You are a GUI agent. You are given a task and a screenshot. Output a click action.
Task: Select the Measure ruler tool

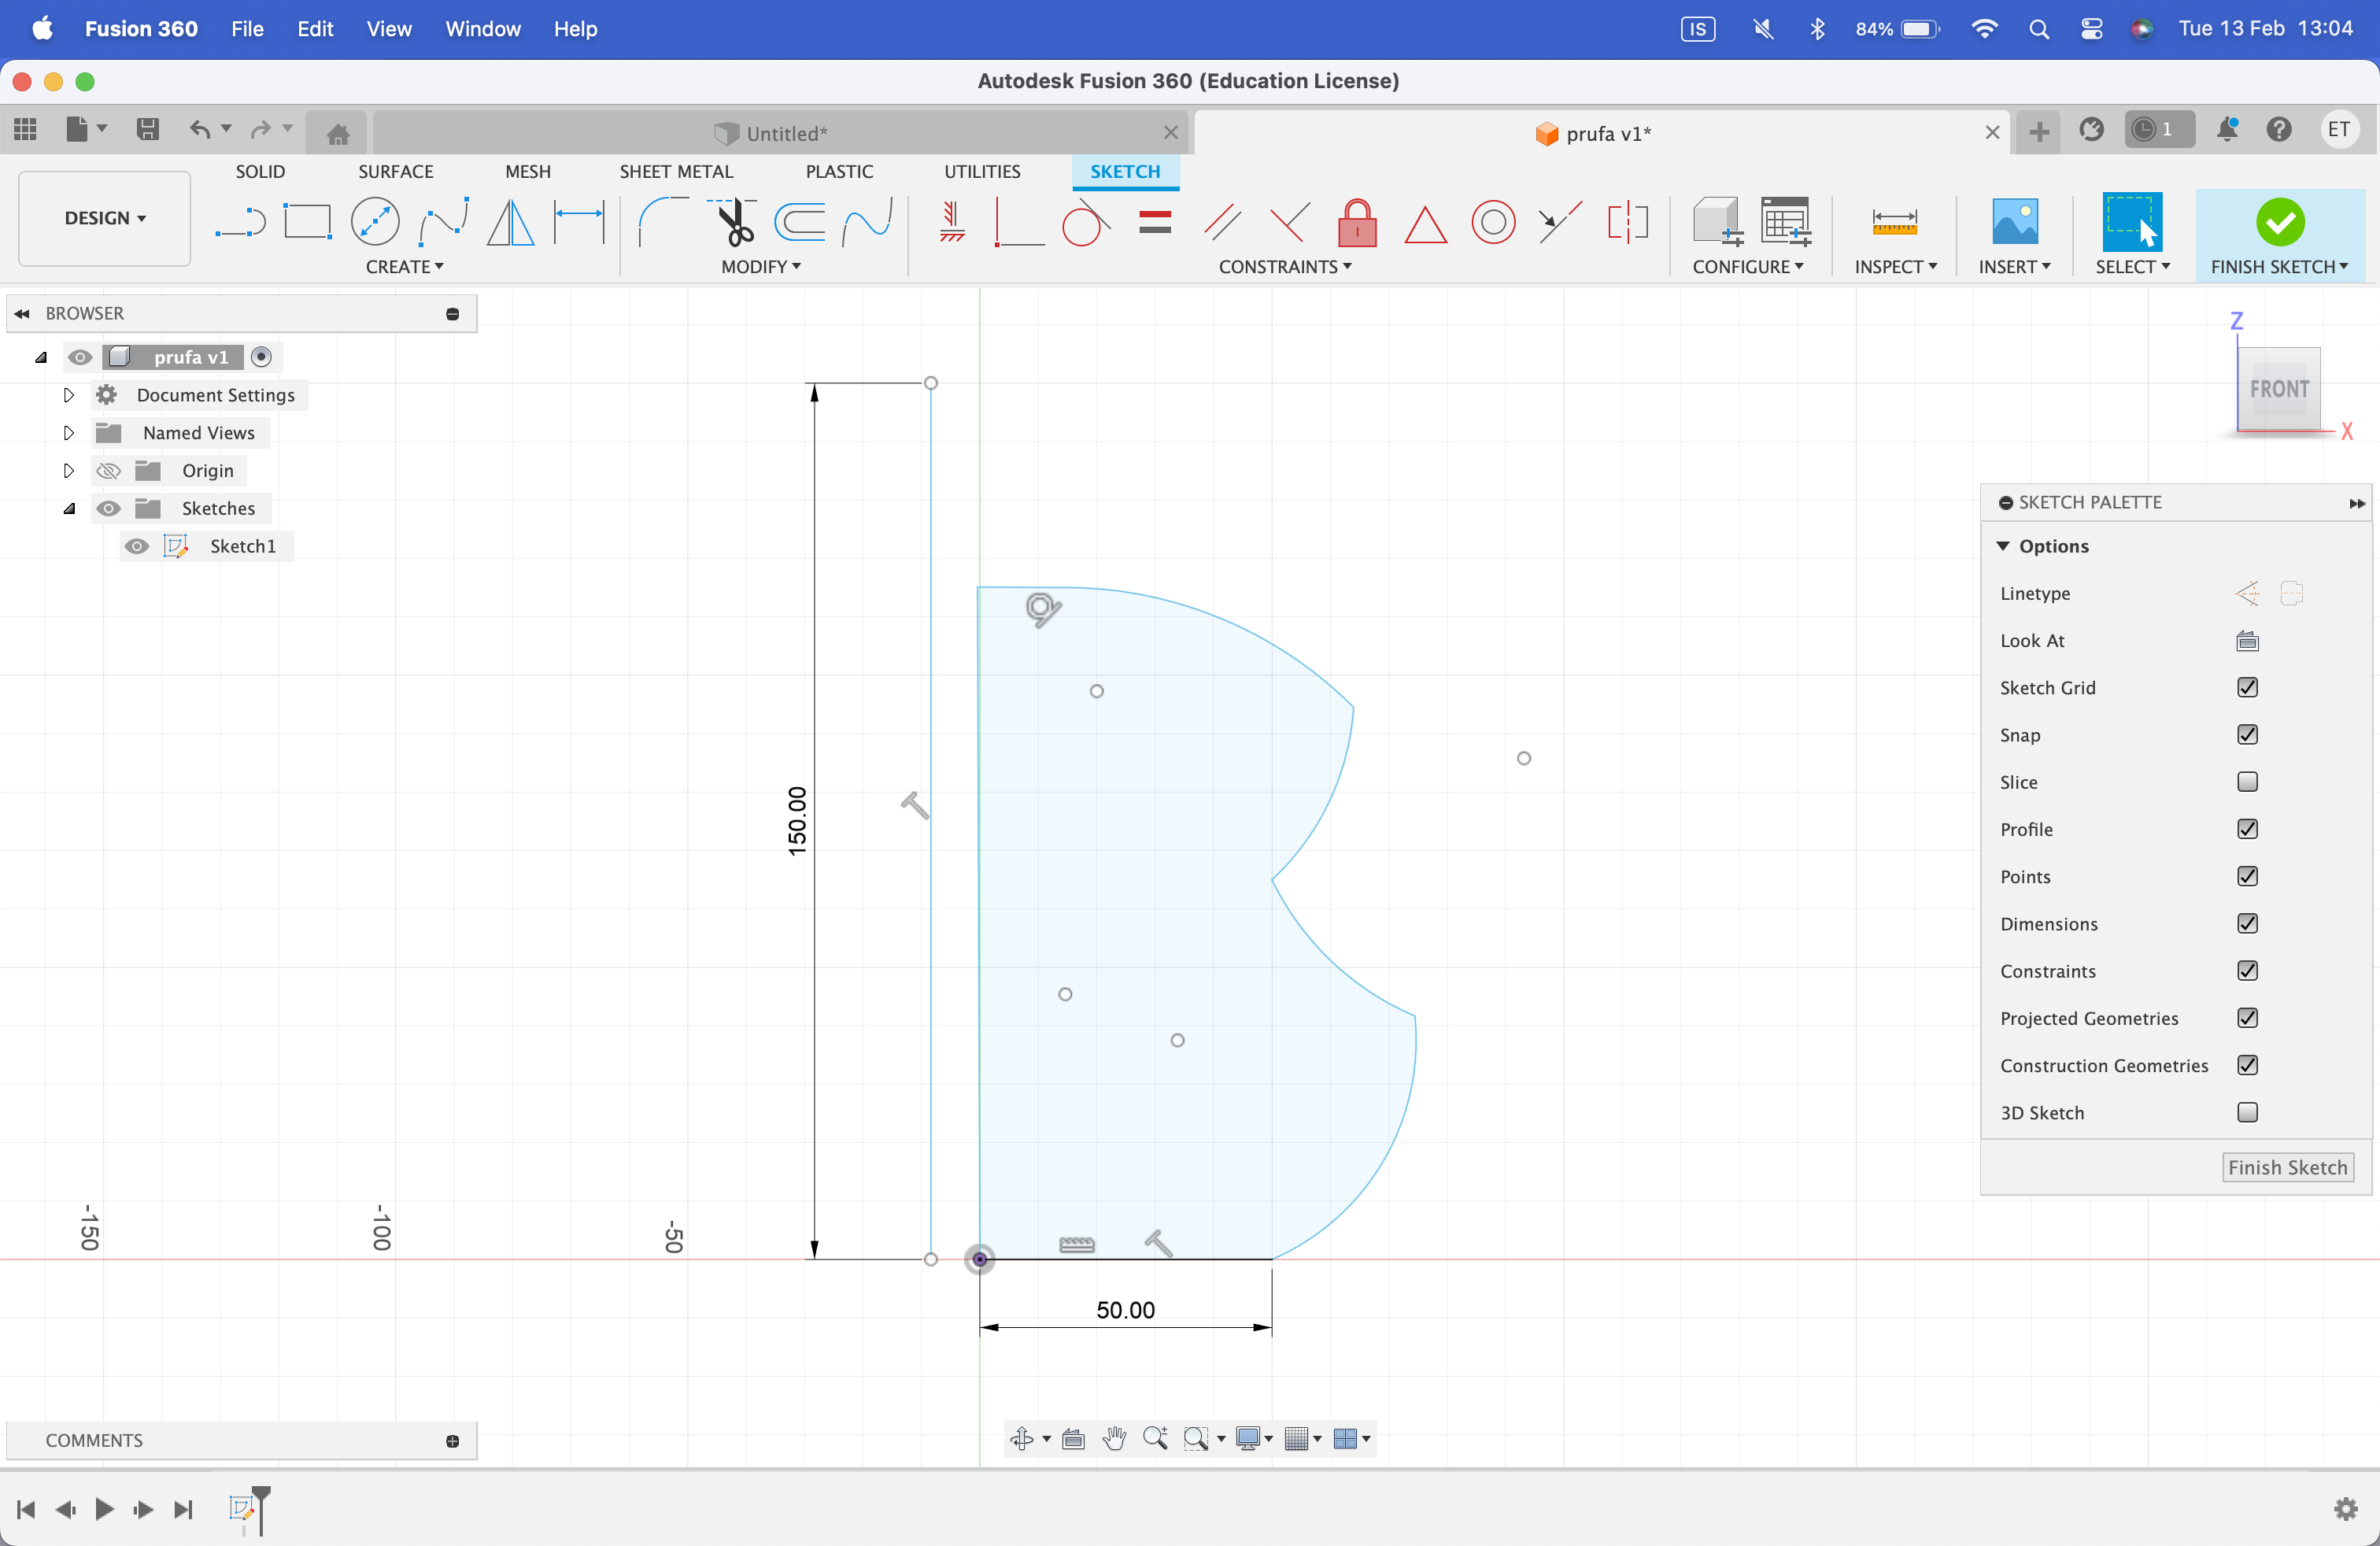point(1894,222)
